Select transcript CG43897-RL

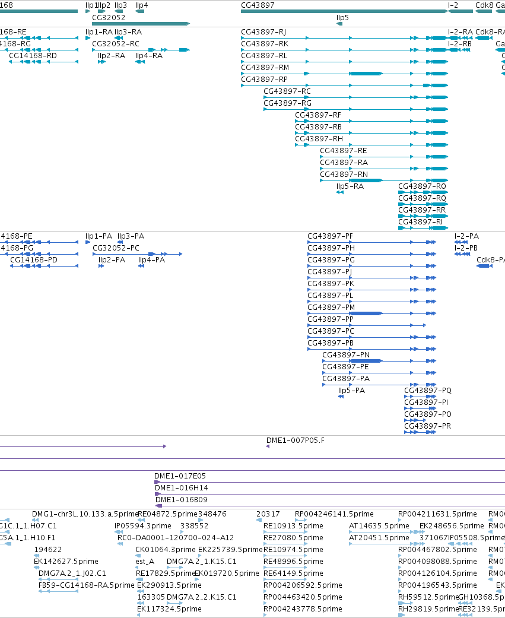(x=264, y=56)
